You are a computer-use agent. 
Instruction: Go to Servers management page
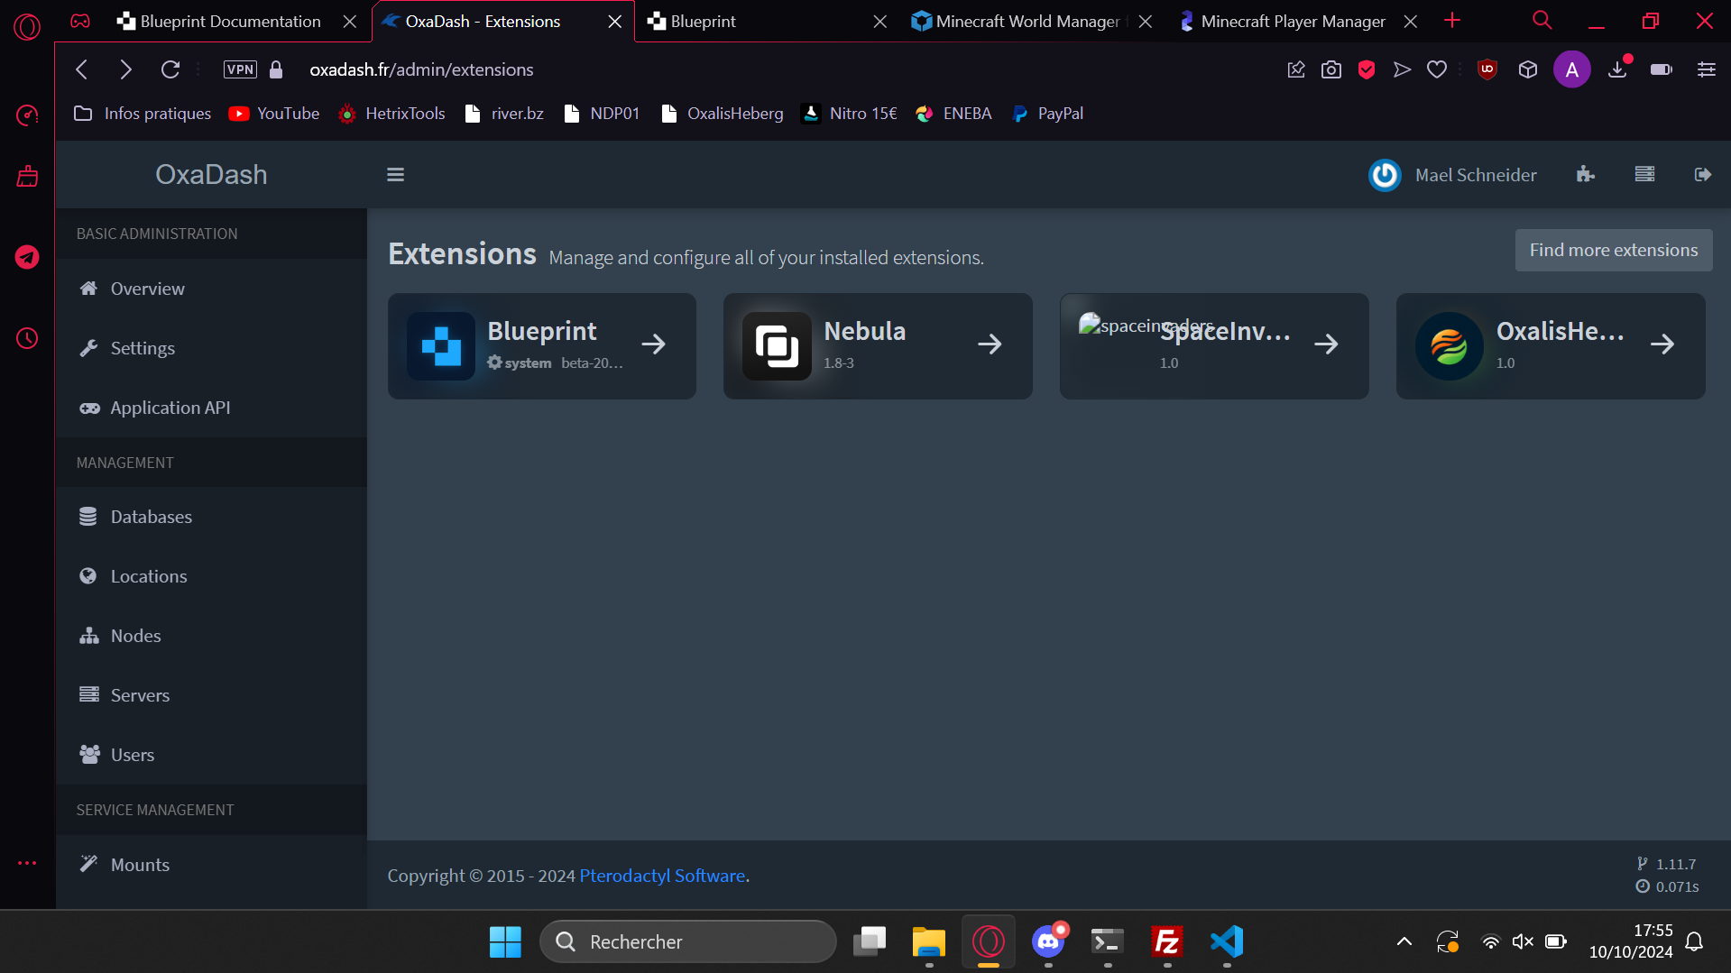click(x=211, y=695)
